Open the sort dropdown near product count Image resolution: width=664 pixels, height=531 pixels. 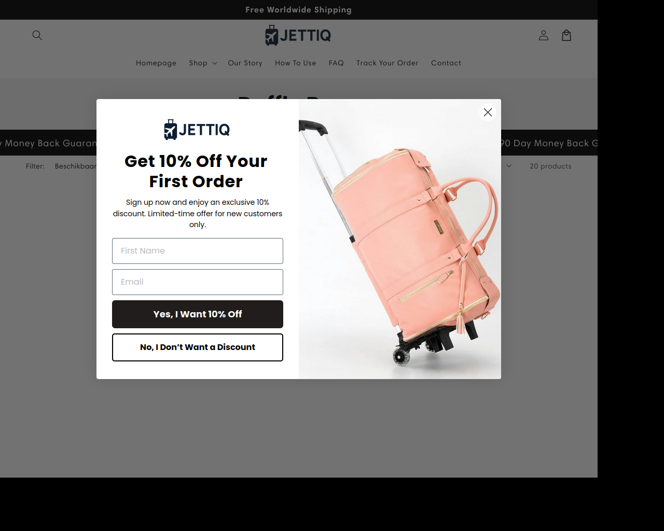(x=509, y=166)
